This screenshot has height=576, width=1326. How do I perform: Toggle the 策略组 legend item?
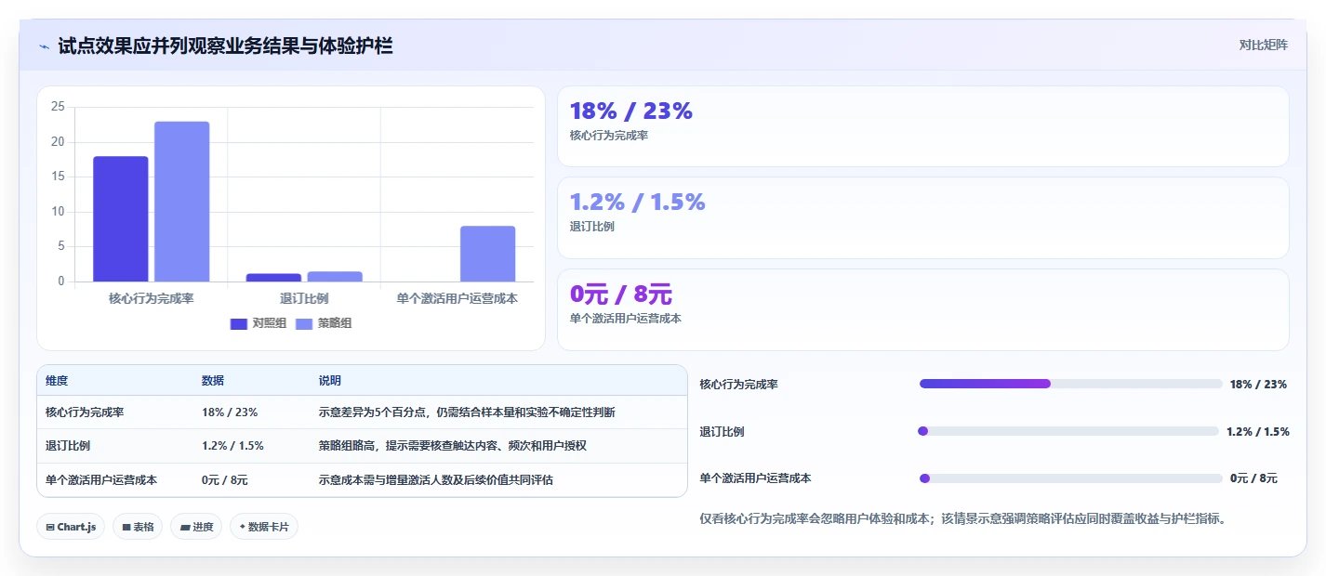[x=324, y=323]
